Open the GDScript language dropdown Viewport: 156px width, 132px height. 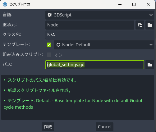100,15
